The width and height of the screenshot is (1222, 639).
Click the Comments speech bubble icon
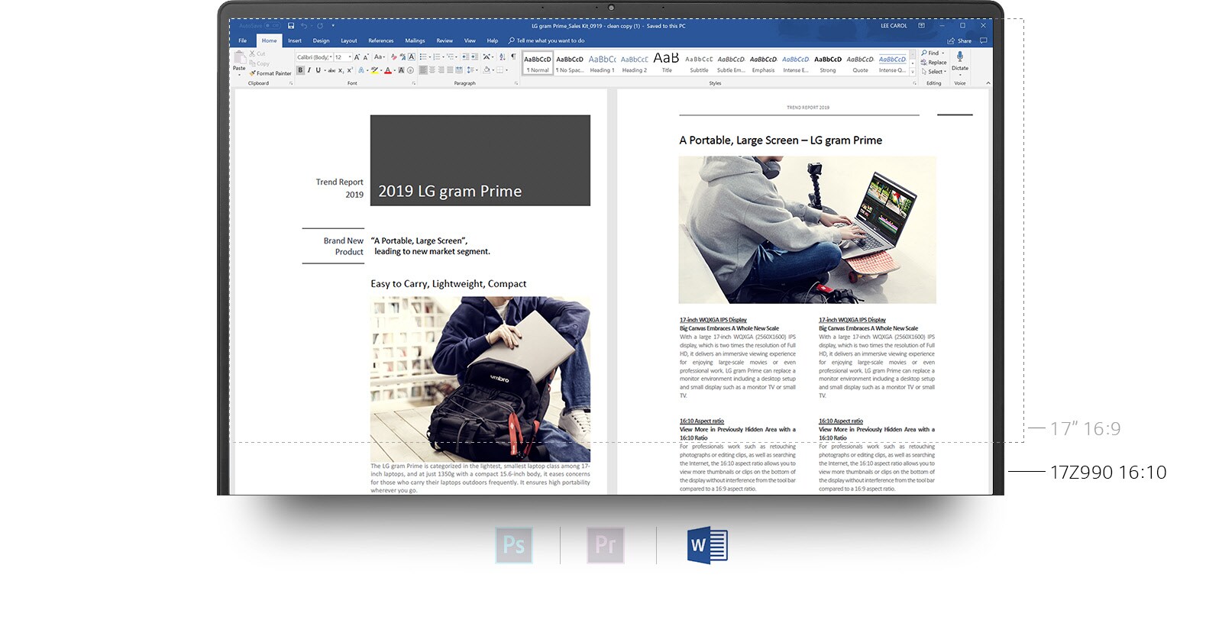pos(983,40)
